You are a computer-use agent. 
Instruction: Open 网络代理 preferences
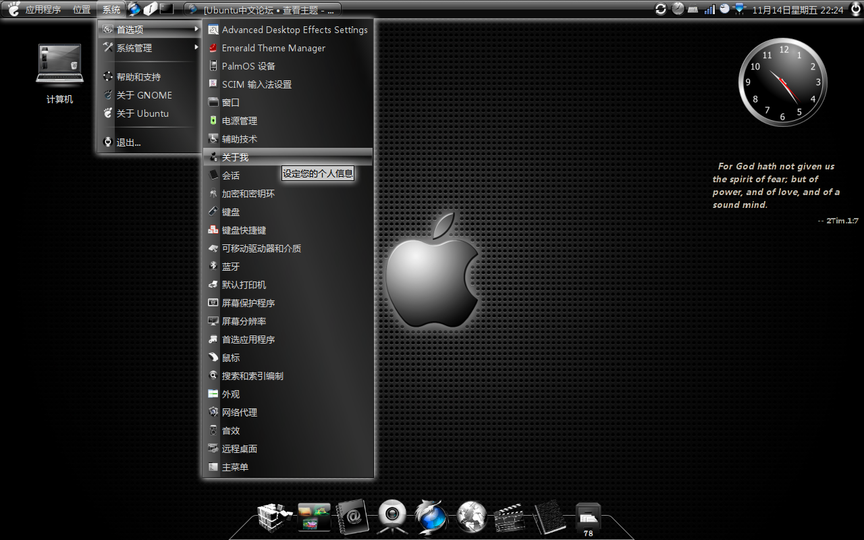(288, 412)
